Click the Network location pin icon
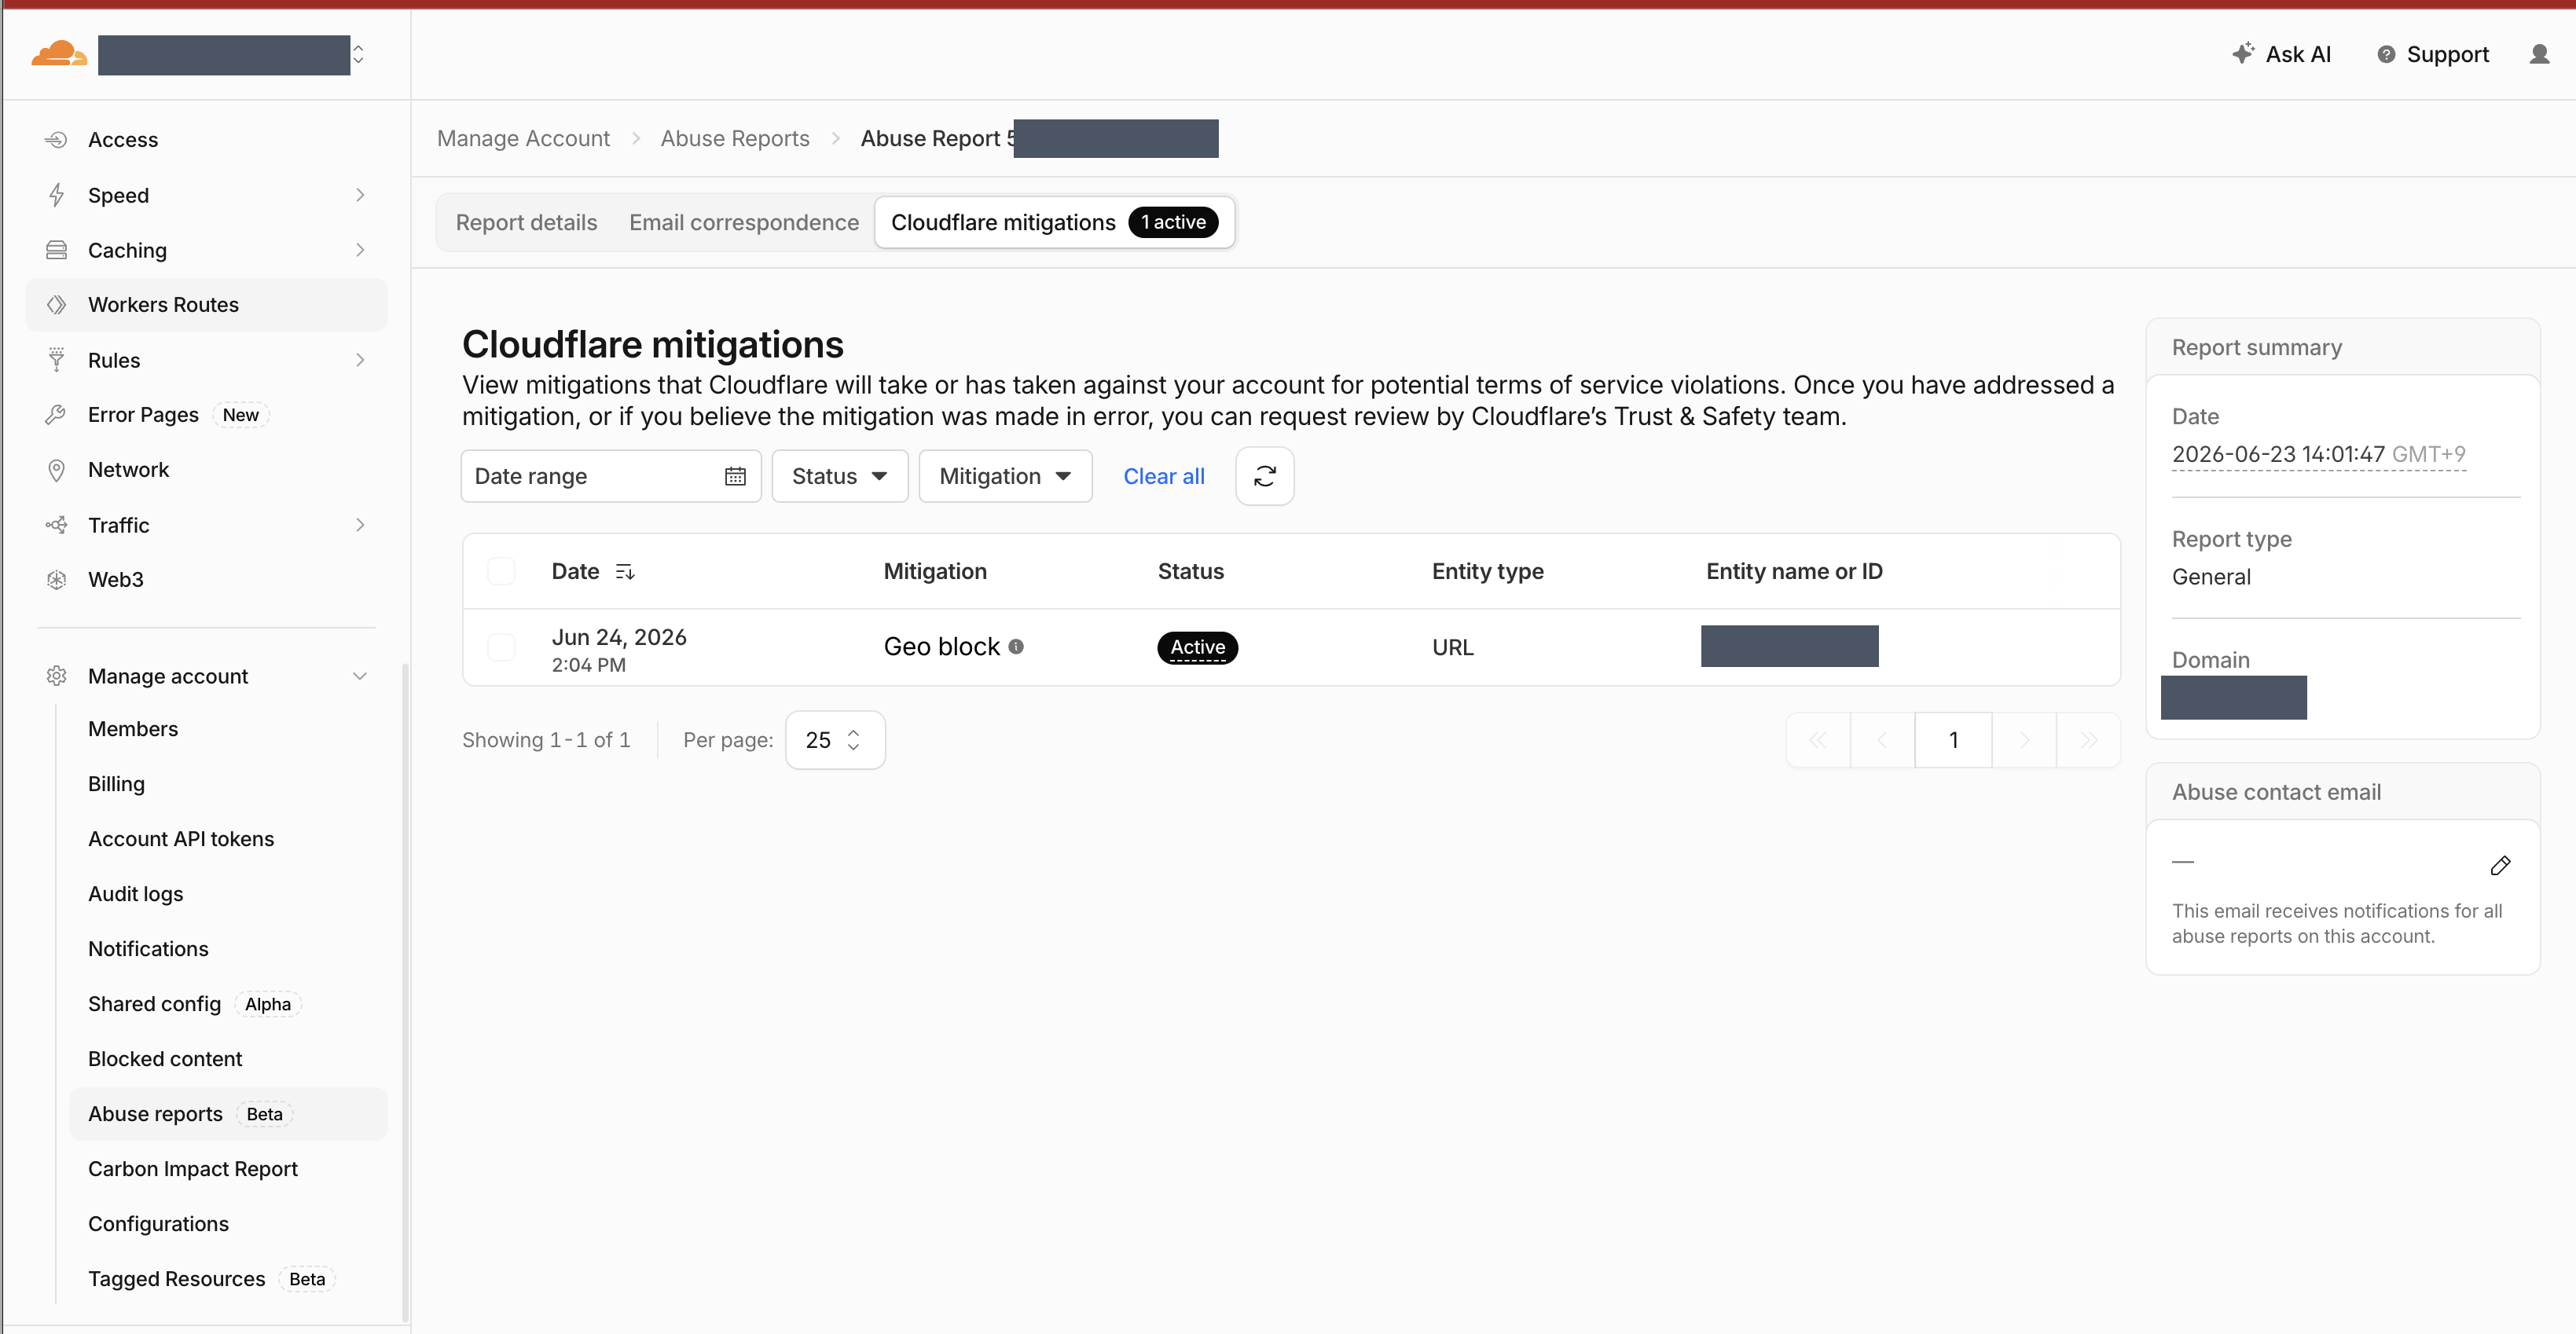 coord(57,469)
